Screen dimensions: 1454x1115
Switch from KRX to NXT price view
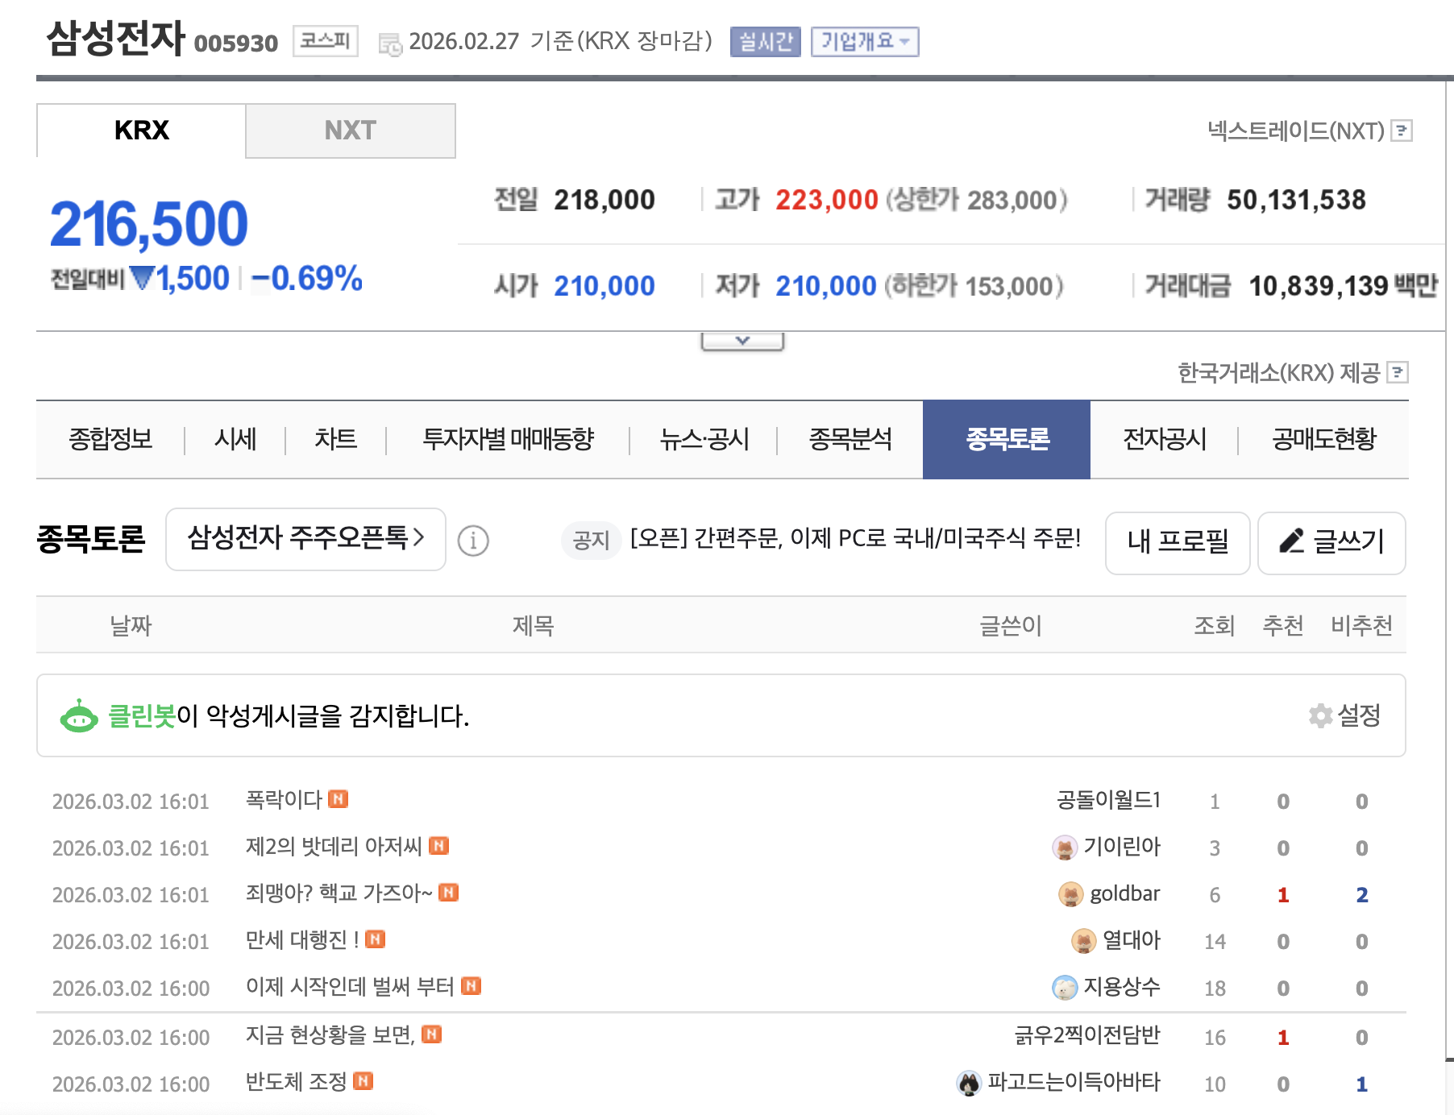351,130
